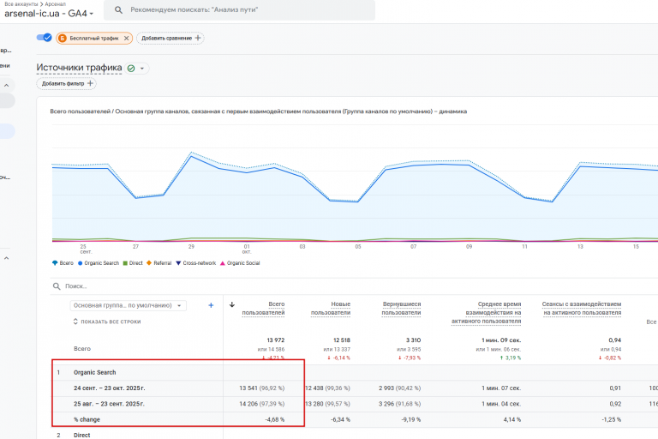This screenshot has height=439, width=658.
Task: Click new users total 12 518
Action: [342, 340]
